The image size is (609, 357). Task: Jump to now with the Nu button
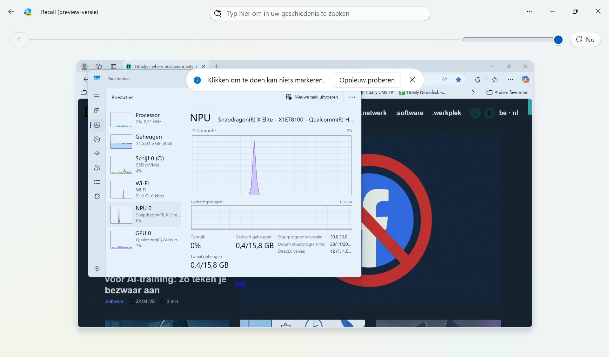click(x=585, y=40)
